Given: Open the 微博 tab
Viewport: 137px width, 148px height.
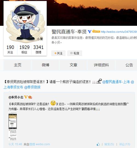Looking at the screenshot, I should (45, 65).
